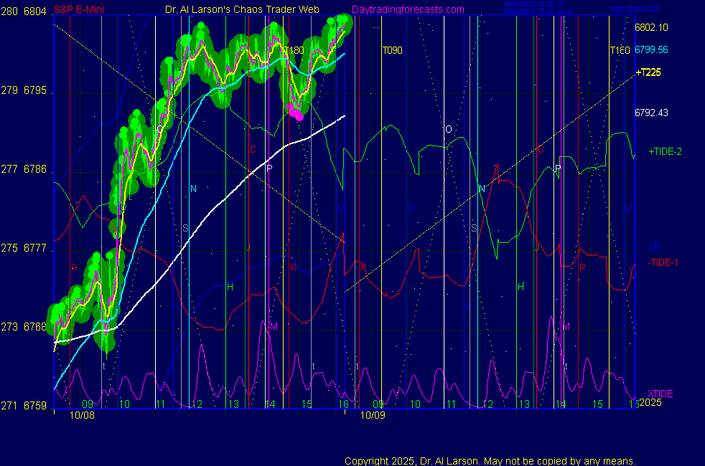Open the Daytradingforecasts.com link
The height and width of the screenshot is (466, 705).
(x=408, y=9)
